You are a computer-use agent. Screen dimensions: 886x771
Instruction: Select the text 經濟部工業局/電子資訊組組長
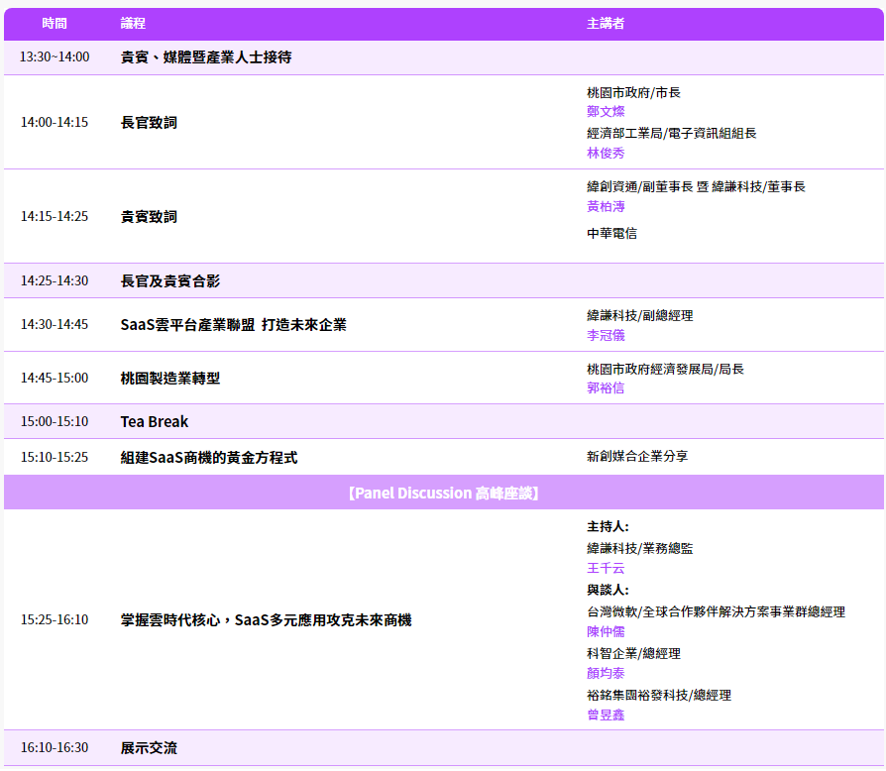pos(671,134)
